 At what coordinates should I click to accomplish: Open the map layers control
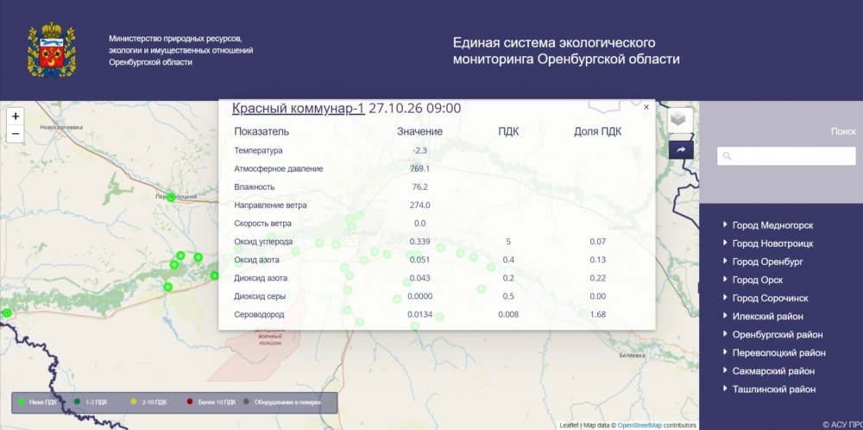[680, 119]
